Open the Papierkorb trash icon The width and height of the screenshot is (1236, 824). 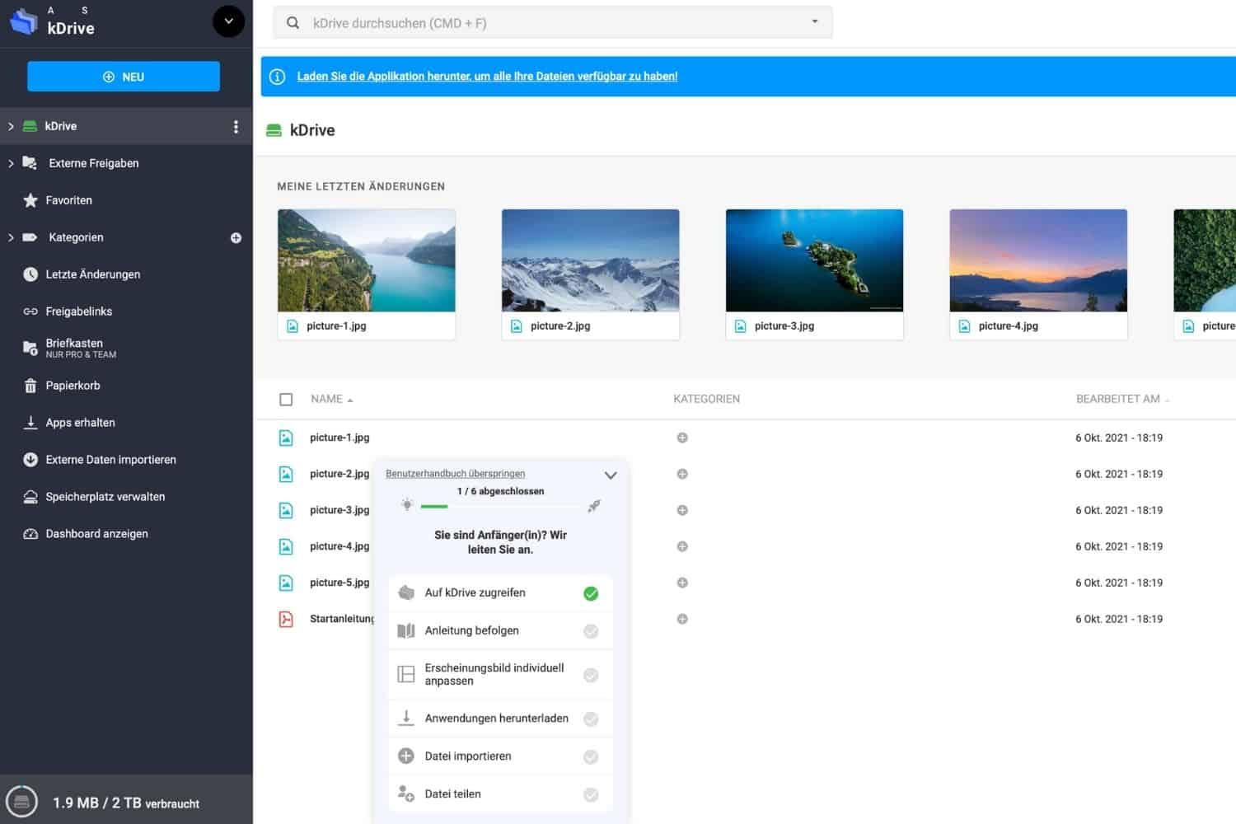pyautogui.click(x=30, y=386)
